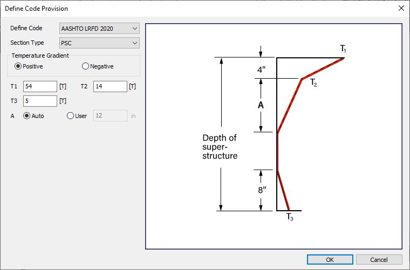Expand the Section Type combo box
The image size is (410, 270).
(x=99, y=43)
